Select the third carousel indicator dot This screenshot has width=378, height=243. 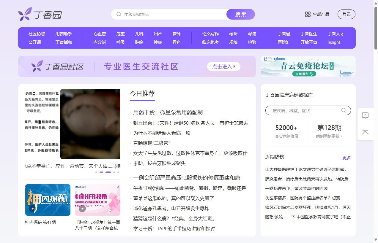(x=108, y=172)
